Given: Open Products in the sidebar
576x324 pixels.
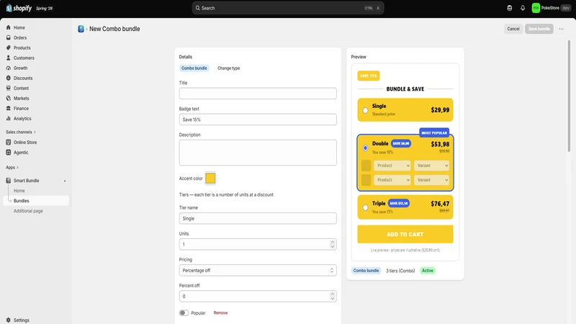Looking at the screenshot, I should [22, 48].
